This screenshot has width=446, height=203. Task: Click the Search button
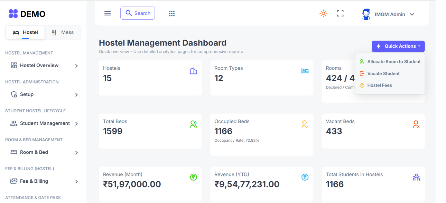[x=137, y=13]
